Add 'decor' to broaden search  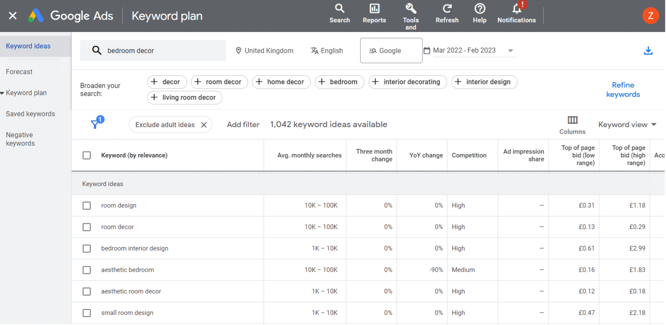click(167, 82)
